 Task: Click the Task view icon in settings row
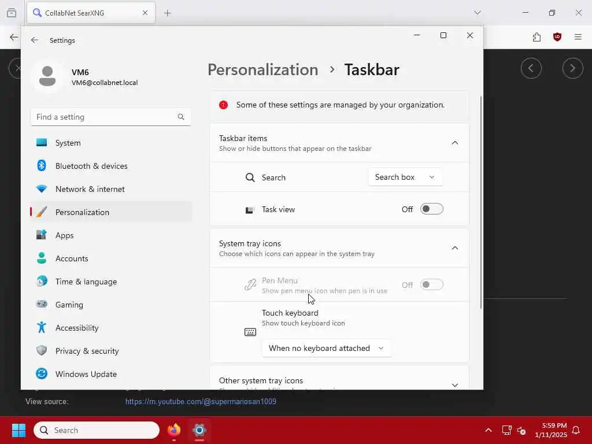[250, 210]
